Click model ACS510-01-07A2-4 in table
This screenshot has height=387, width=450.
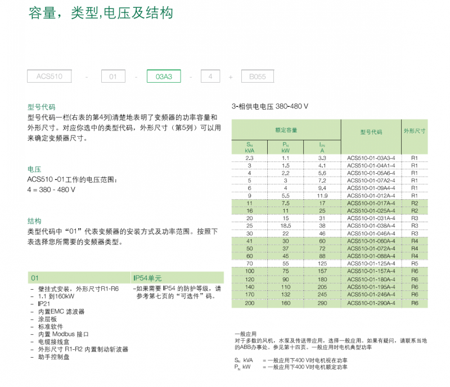pos(371,181)
